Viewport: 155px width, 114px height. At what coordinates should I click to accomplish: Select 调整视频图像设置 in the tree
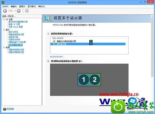16,52
